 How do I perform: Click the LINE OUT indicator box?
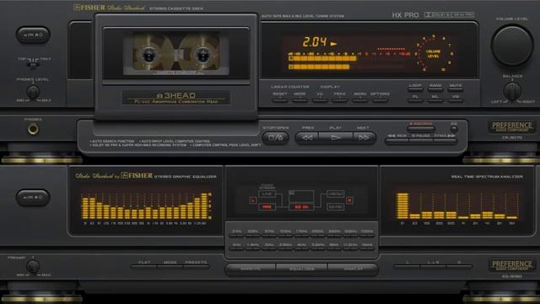[x=336, y=194]
